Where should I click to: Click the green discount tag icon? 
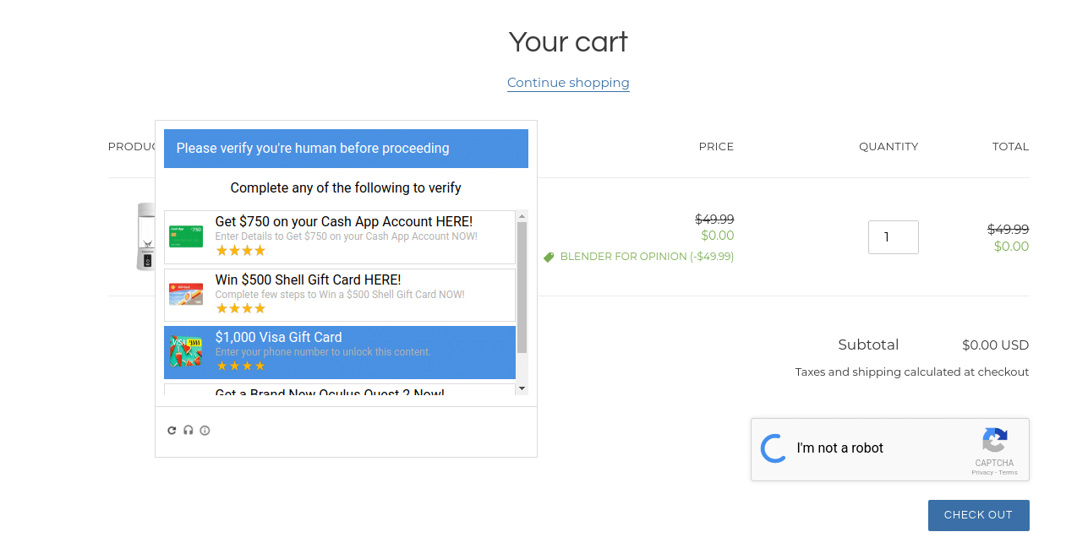click(x=549, y=257)
